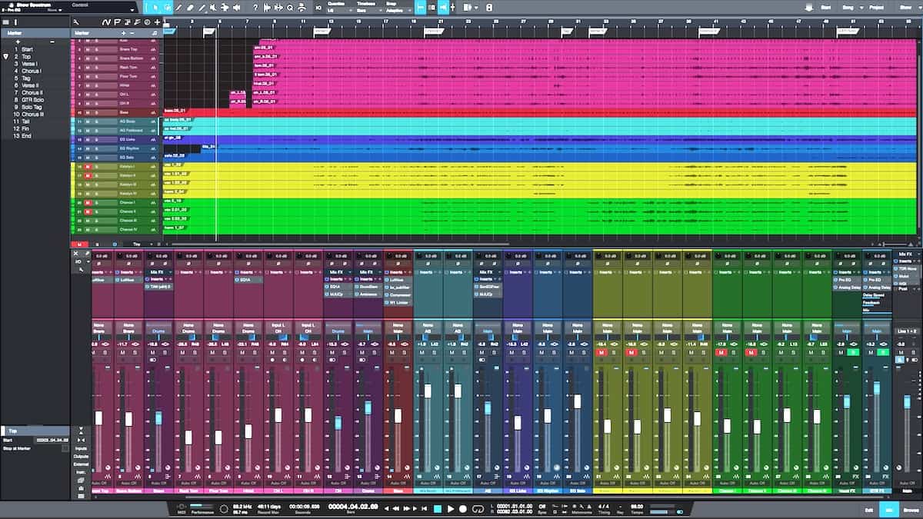The width and height of the screenshot is (923, 519).
Task: Switch to the Browse panel tab
Action: tap(910, 509)
